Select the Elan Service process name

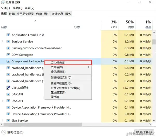click(x=19, y=121)
